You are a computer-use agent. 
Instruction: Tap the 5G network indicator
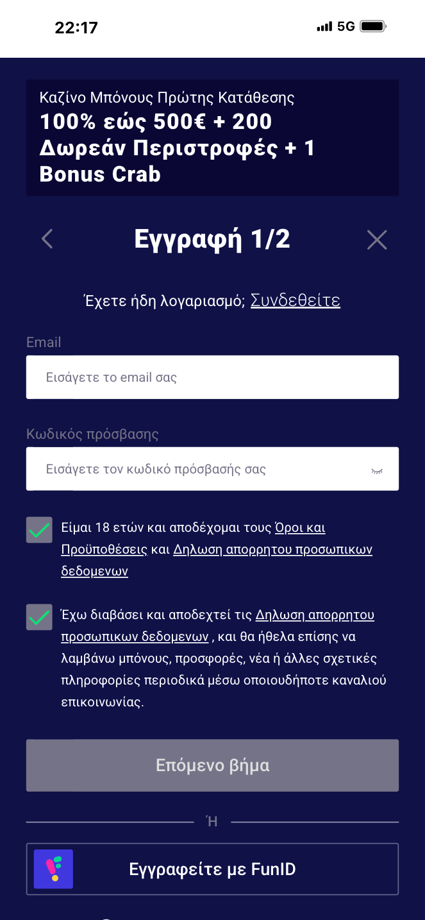(x=346, y=27)
